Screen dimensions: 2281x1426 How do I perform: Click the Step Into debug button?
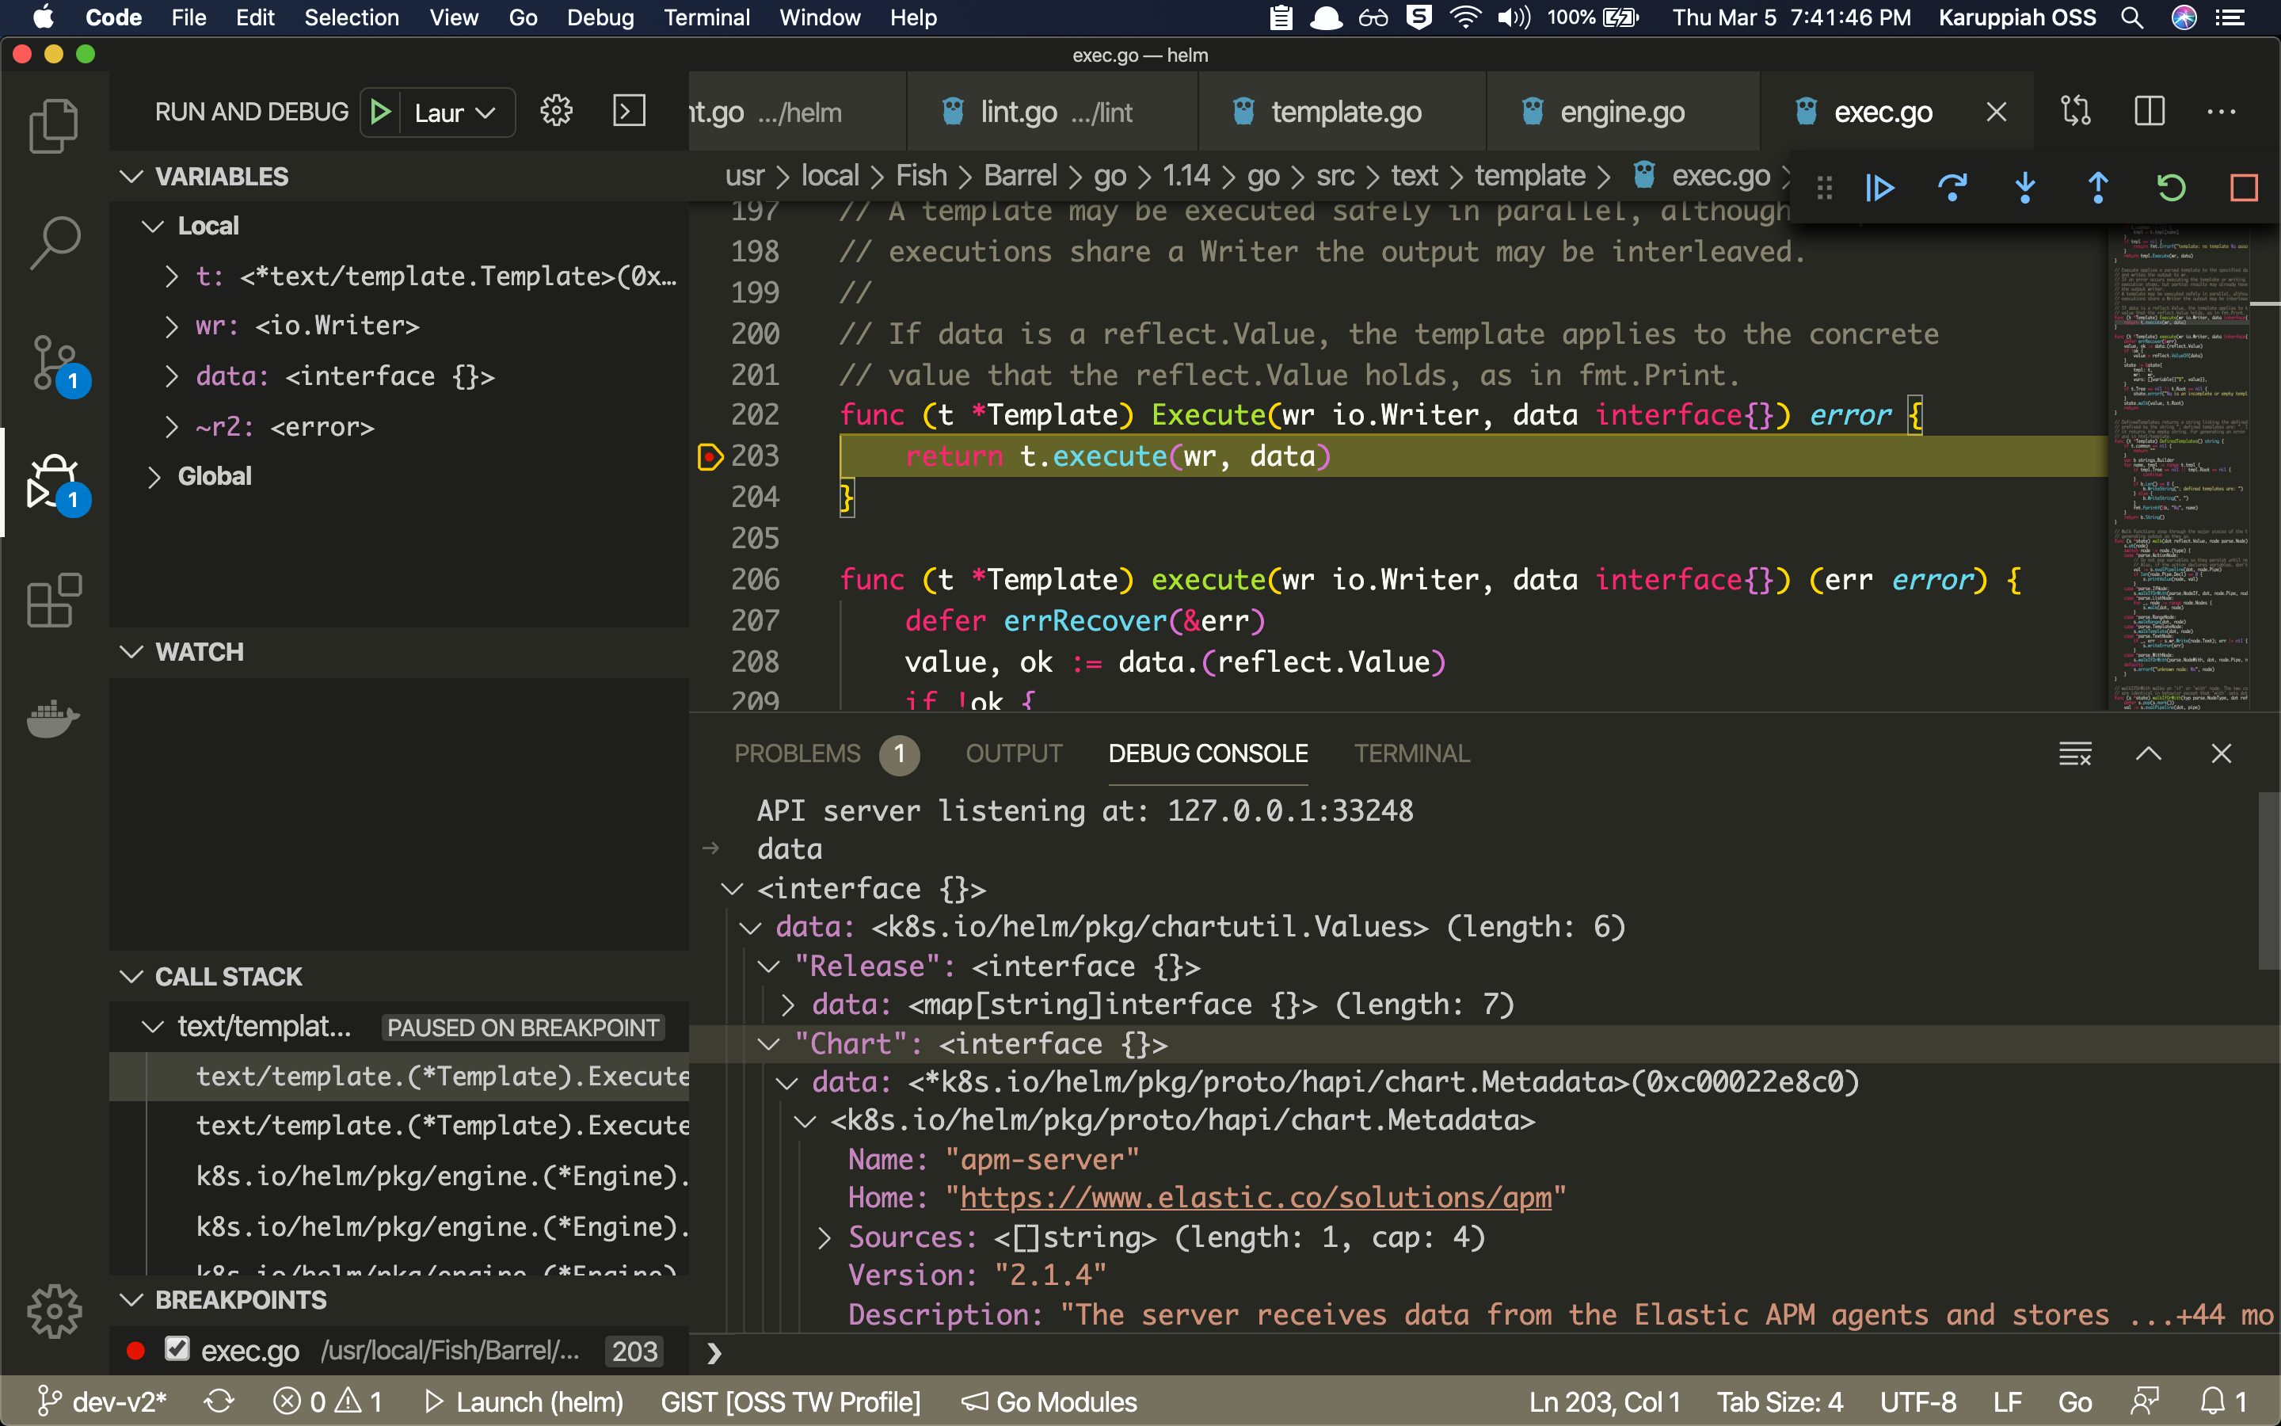[2024, 188]
